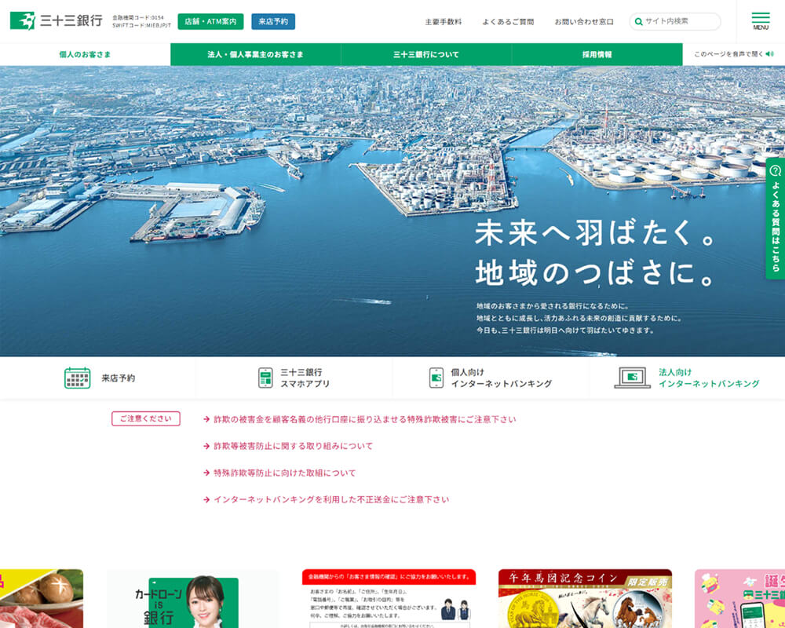The width and height of the screenshot is (785, 628).
Task: Go to the 採用情報 tab
Action: click(597, 54)
